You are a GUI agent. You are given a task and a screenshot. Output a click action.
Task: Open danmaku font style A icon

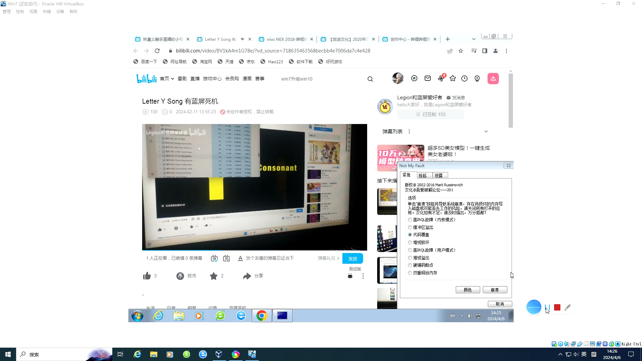(240, 258)
